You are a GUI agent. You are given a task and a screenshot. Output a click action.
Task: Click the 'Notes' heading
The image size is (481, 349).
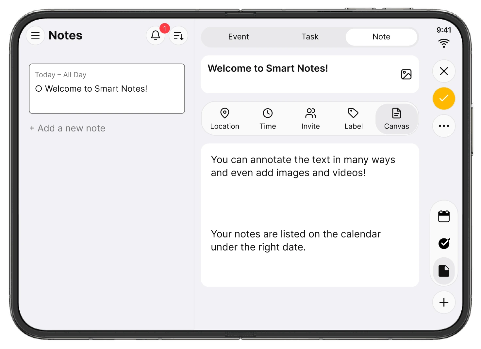tap(65, 35)
